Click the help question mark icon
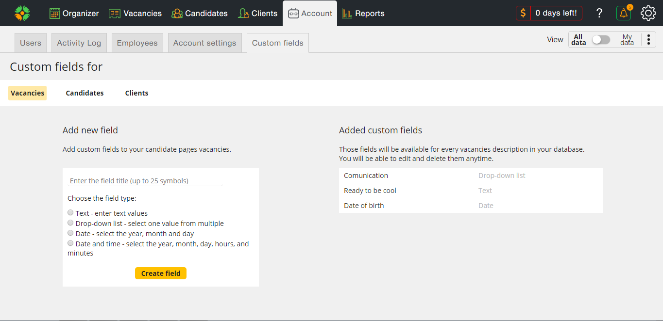This screenshot has width=663, height=321. [x=599, y=13]
